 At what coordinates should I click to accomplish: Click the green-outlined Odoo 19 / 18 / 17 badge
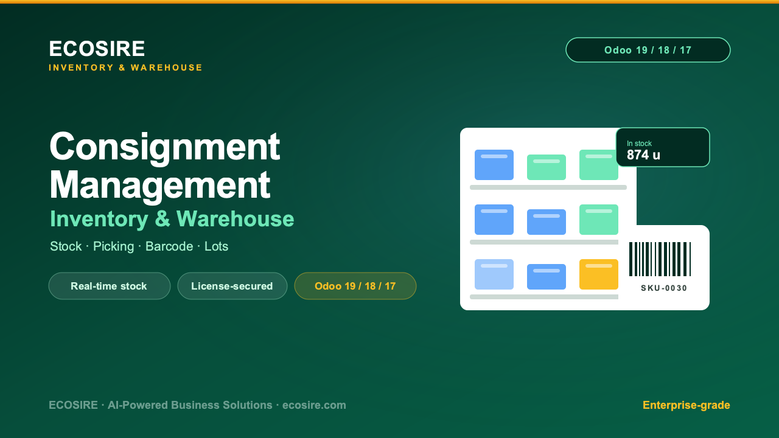648,50
